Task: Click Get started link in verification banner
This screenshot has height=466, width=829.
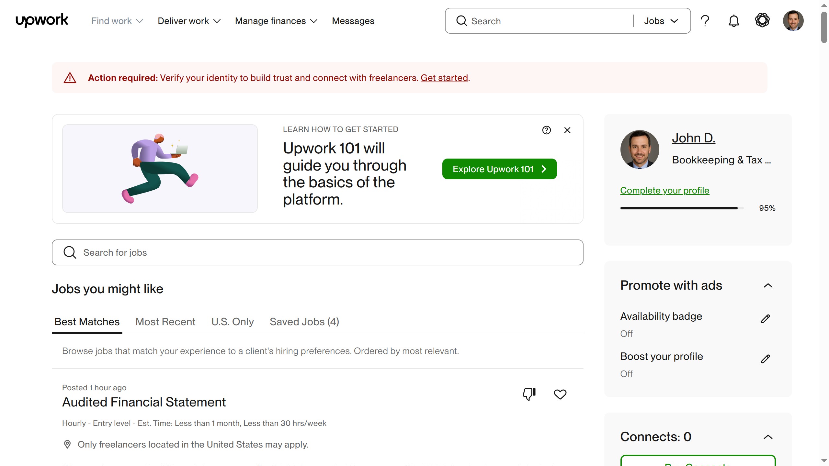Action: (x=444, y=78)
